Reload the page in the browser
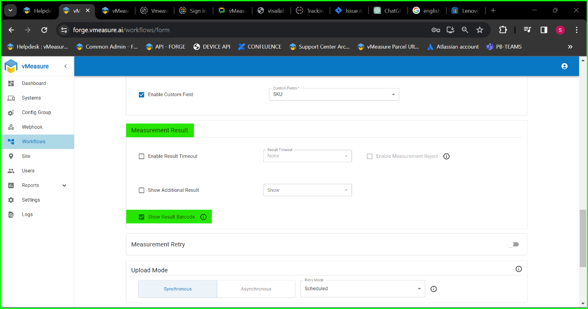Image resolution: width=588 pixels, height=309 pixels. coord(44,30)
